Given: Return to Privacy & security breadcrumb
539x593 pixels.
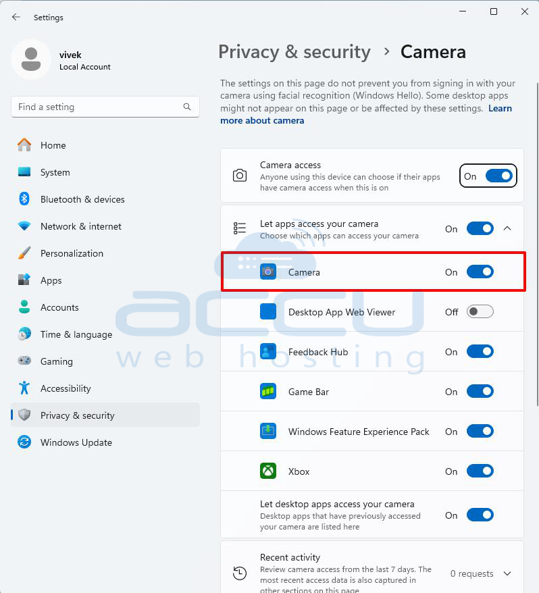Looking at the screenshot, I should point(294,52).
